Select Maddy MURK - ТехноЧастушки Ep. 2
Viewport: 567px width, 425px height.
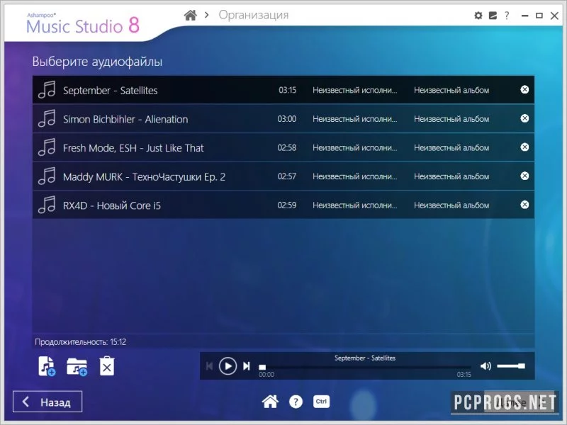tap(144, 176)
